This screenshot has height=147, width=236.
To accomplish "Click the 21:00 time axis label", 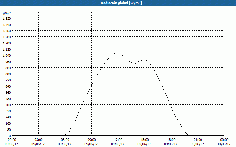I will (198, 140).
